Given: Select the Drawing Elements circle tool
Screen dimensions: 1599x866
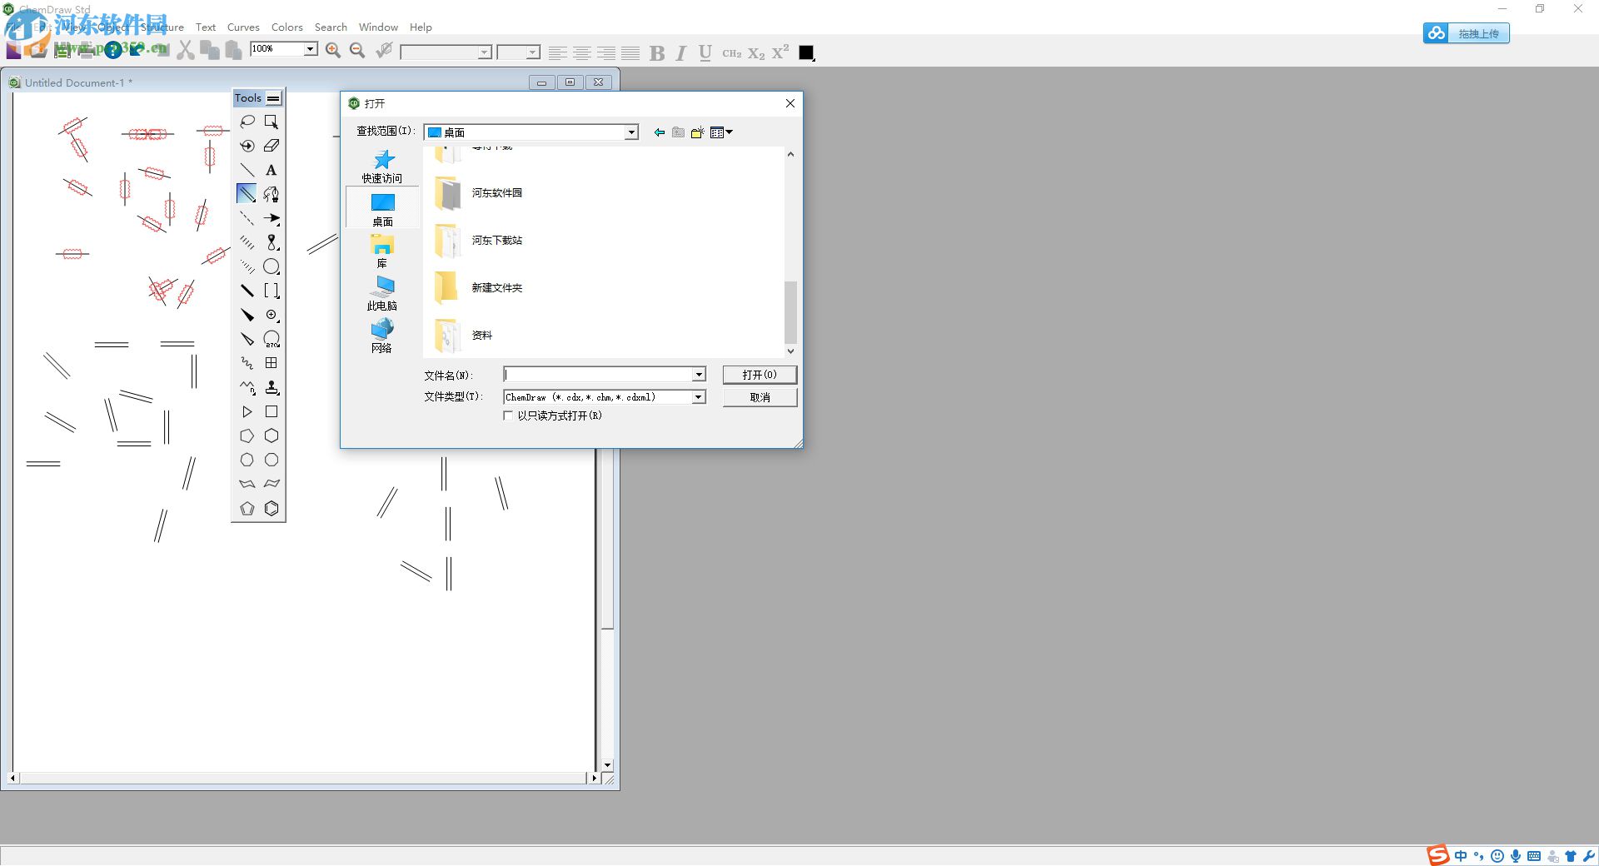Looking at the screenshot, I should coord(271,266).
